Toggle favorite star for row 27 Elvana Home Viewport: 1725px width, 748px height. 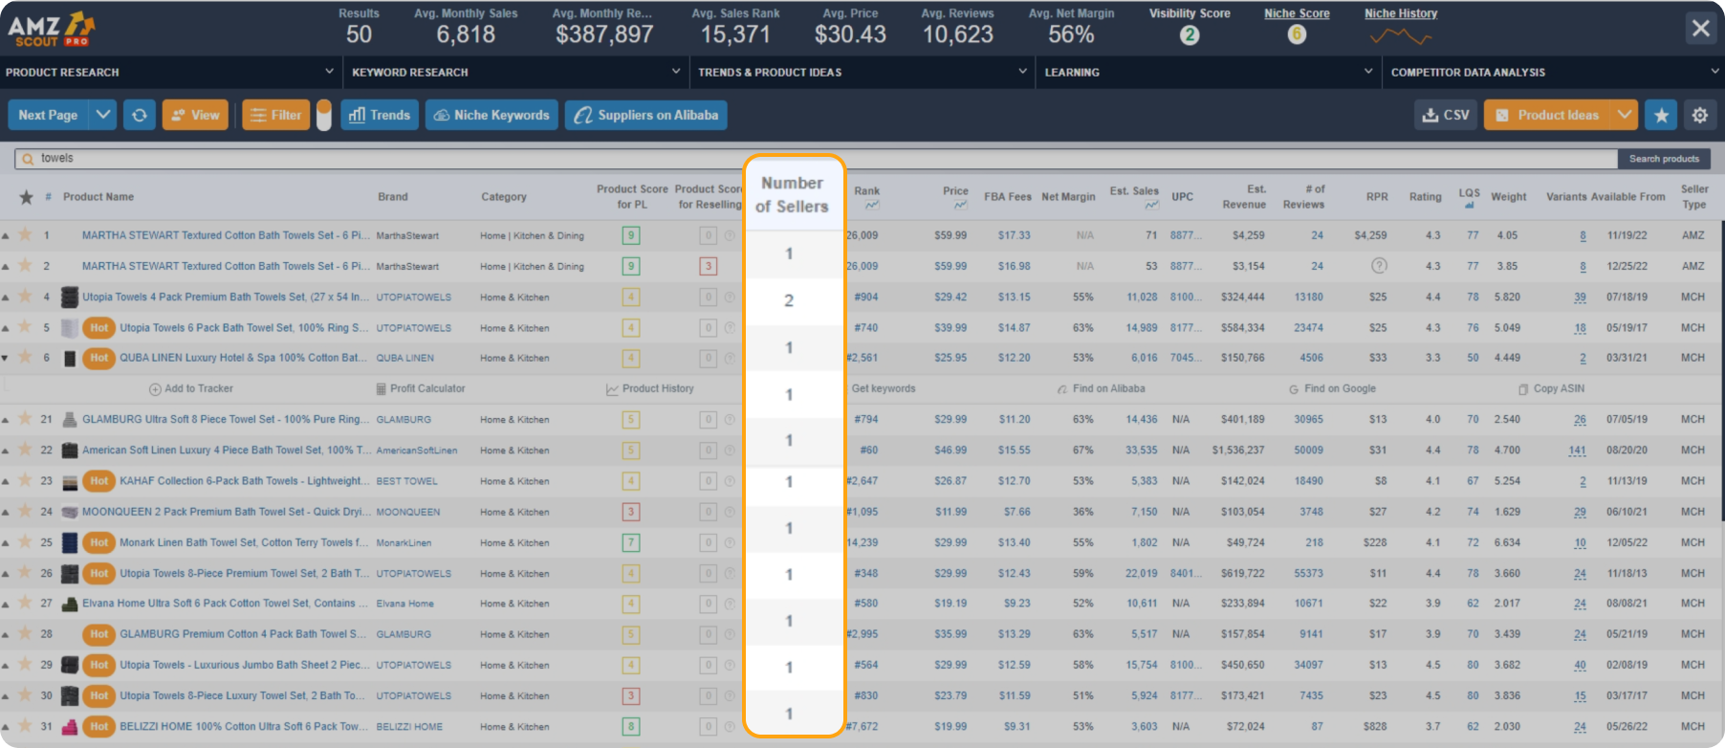[26, 604]
